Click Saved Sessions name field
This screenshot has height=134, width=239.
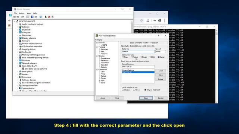(x=138, y=67)
